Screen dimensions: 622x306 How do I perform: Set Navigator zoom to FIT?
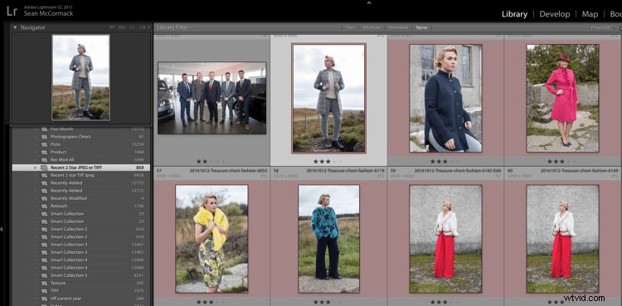(112, 28)
